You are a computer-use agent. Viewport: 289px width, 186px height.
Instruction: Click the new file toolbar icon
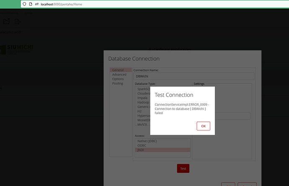point(17,21)
